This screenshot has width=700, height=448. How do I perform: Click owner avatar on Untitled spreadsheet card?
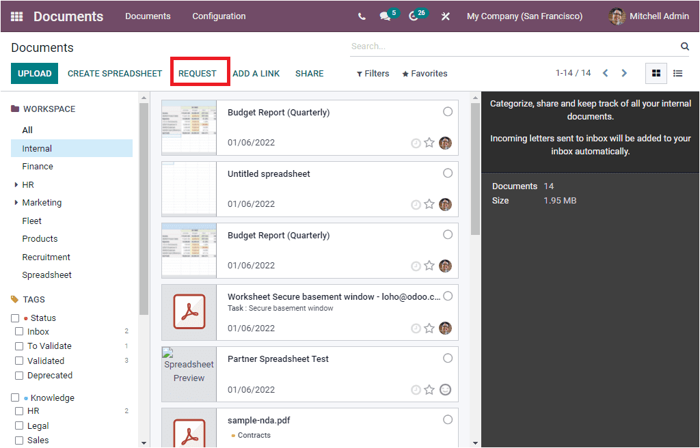[445, 204]
